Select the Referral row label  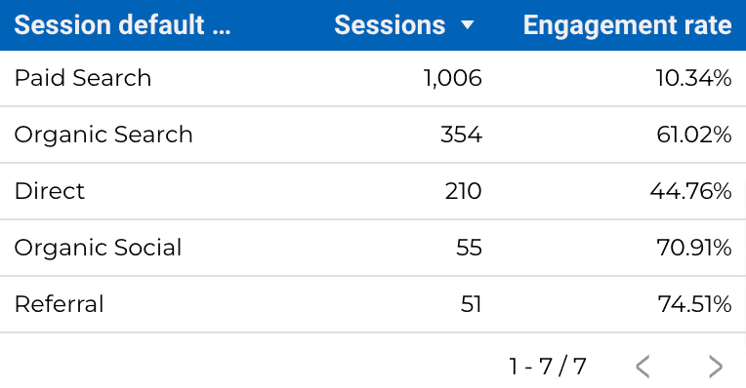click(59, 304)
